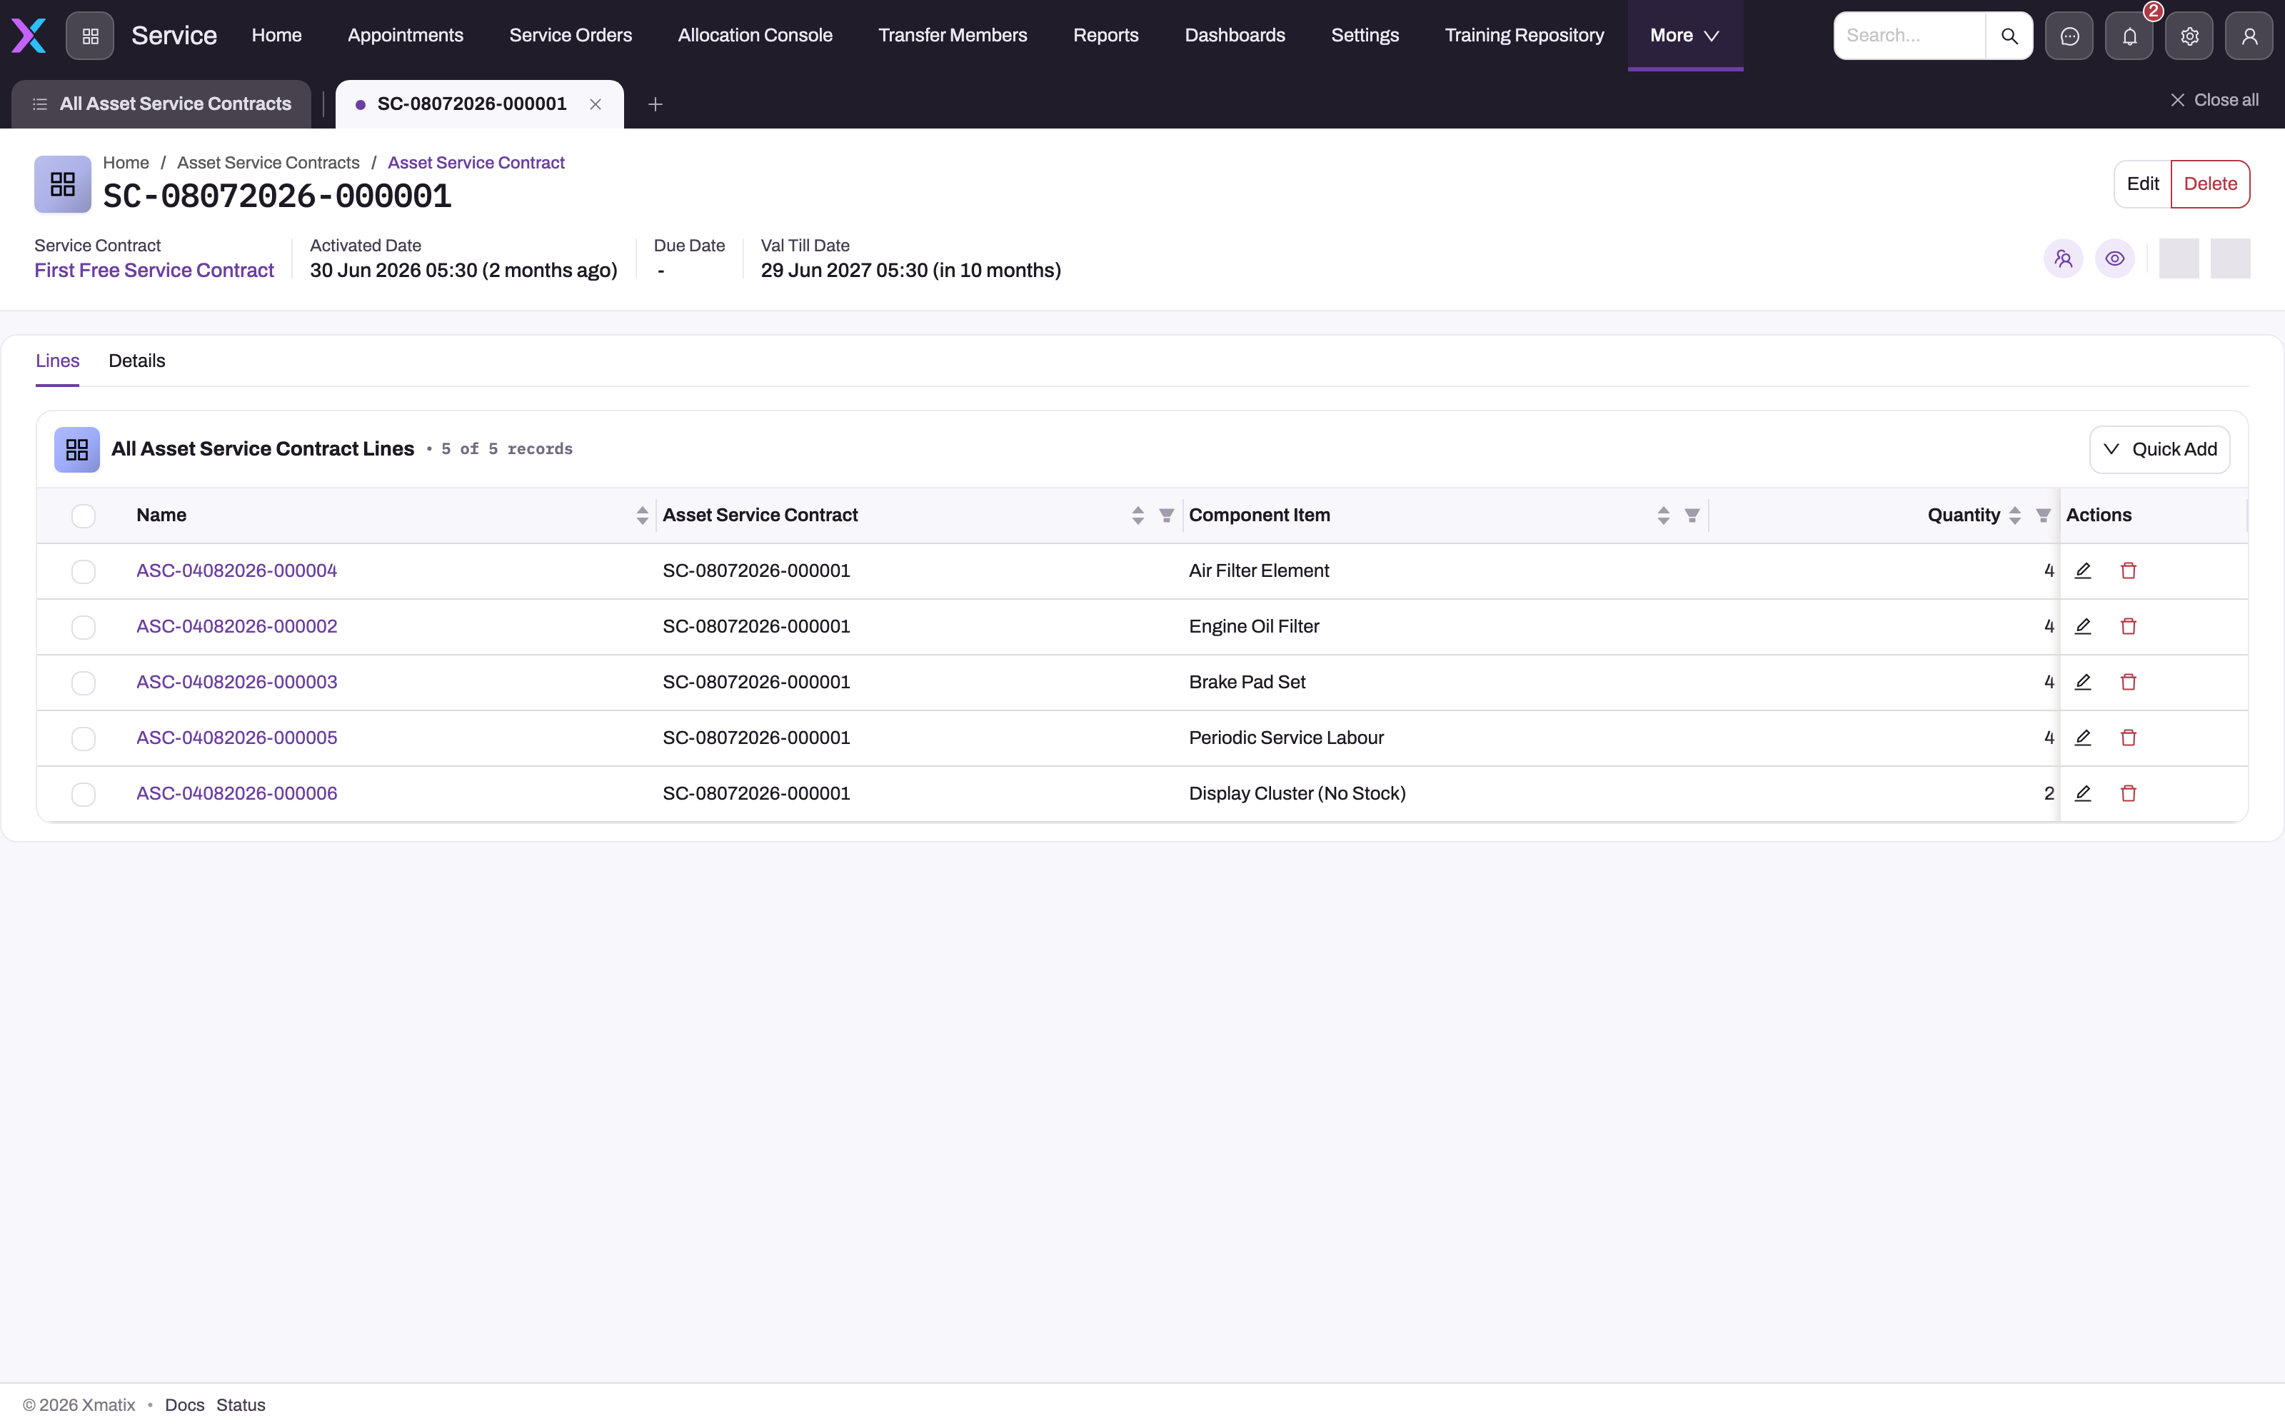The height and width of the screenshot is (1428, 2285).
Task: Open First Free Service Contract link
Action: click(154, 270)
